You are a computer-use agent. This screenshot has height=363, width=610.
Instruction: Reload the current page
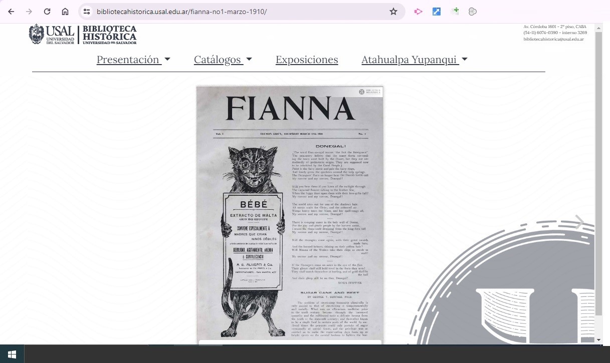(x=47, y=12)
